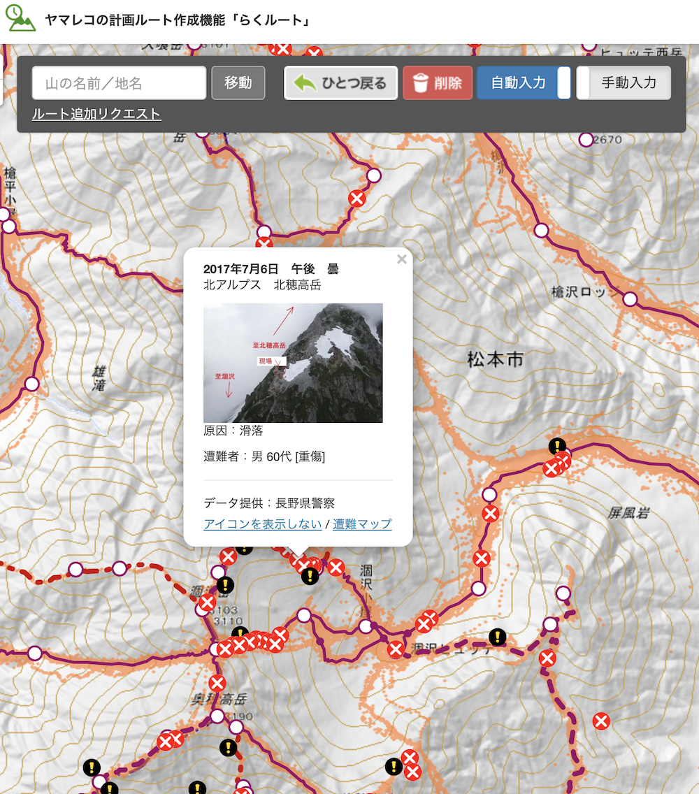Image resolution: width=699 pixels, height=794 pixels.
Task: Open the 遭難マップ link
Action: click(x=362, y=524)
